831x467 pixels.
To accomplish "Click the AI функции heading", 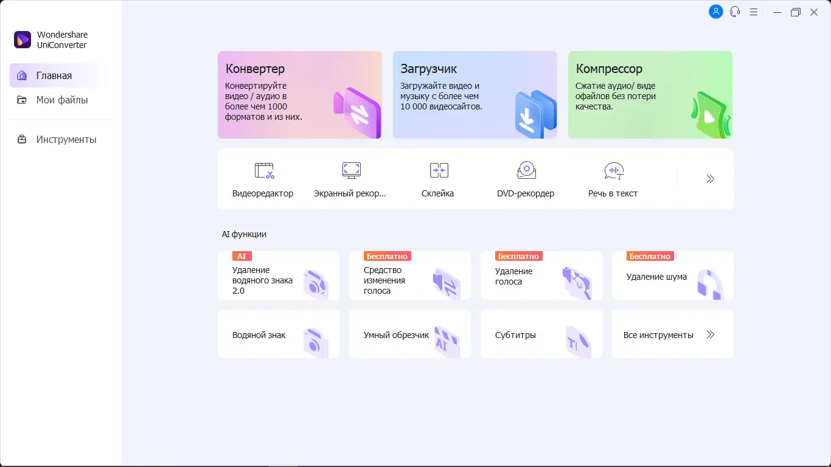I will pos(244,234).
